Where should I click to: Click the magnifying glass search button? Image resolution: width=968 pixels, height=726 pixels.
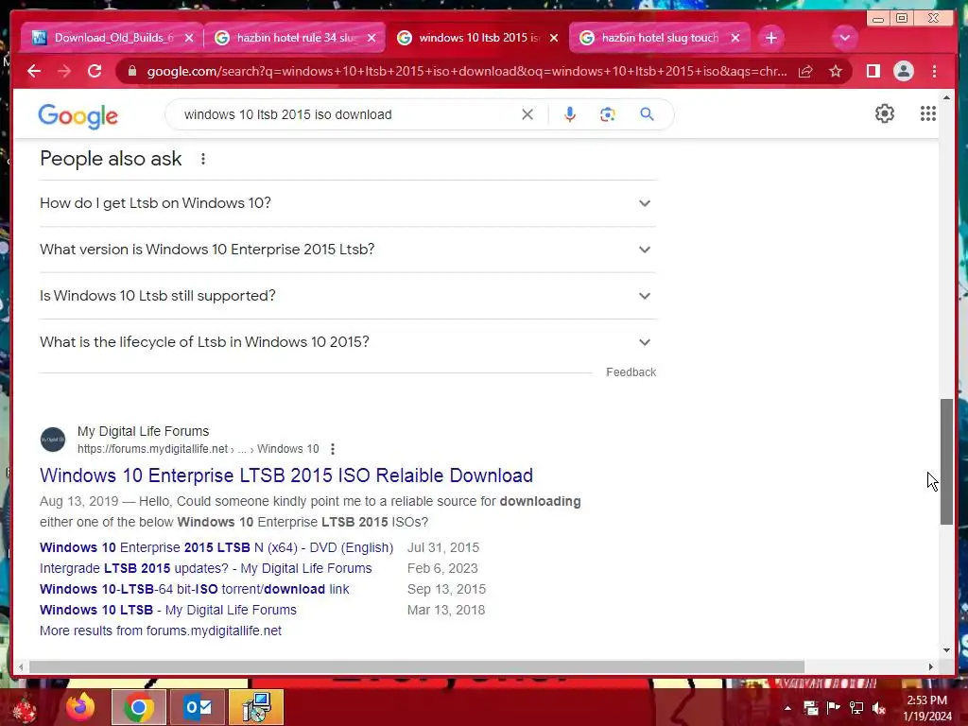tap(647, 114)
